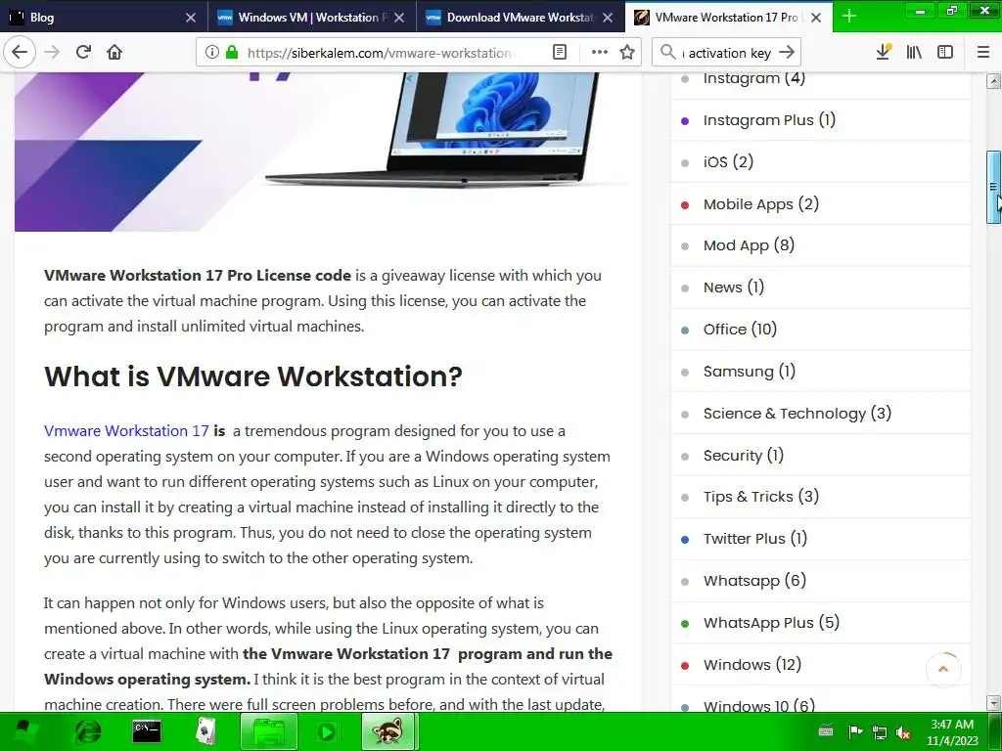The height and width of the screenshot is (751, 1002).
Task: Open the Tips & Tricks category
Action: (761, 497)
